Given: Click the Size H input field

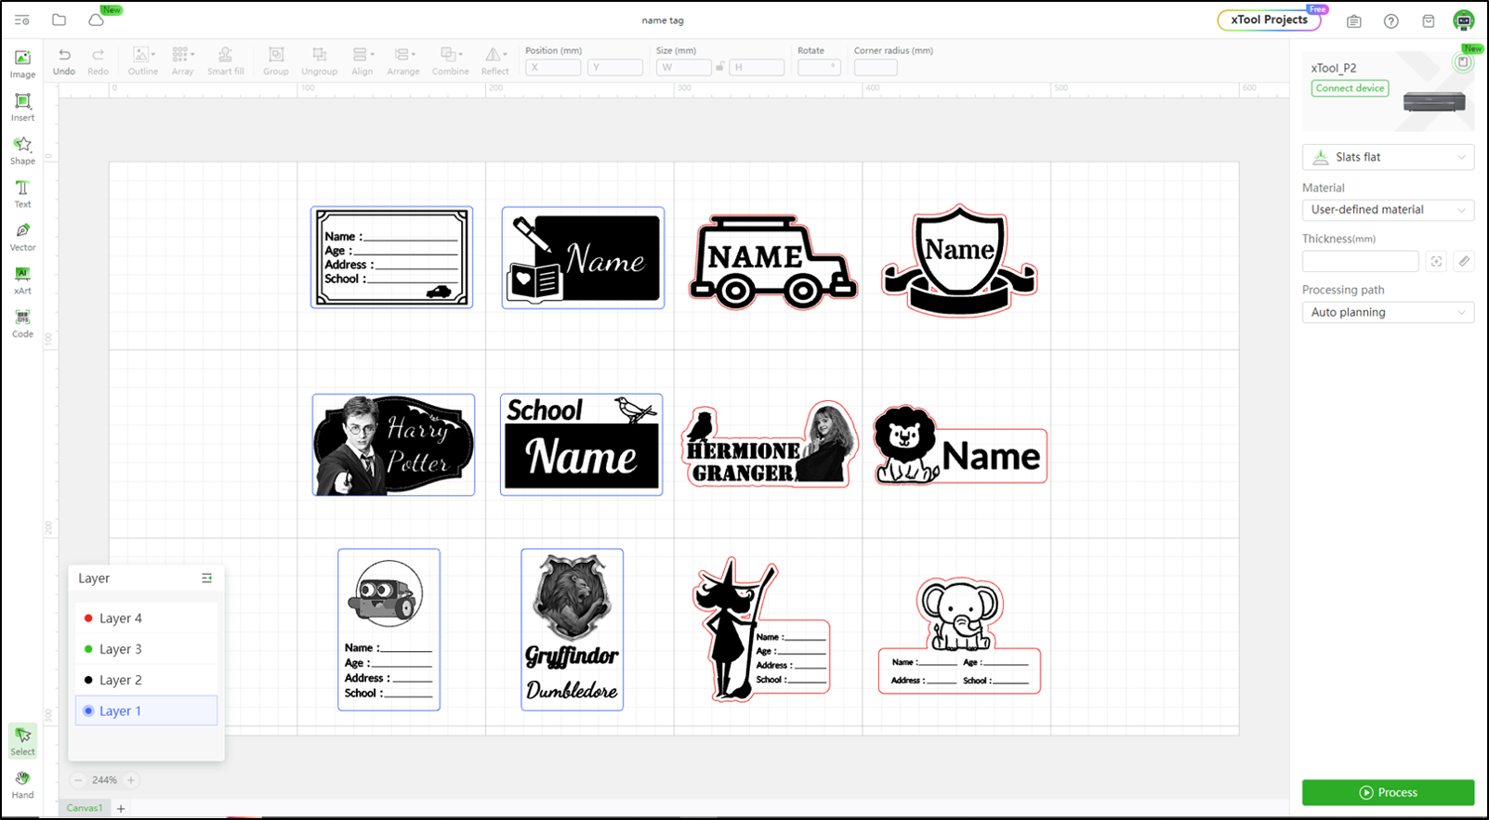Looking at the screenshot, I should pos(757,67).
